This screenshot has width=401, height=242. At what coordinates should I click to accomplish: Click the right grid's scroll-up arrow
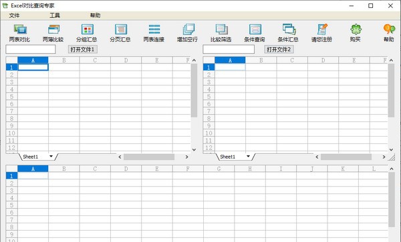(391, 61)
